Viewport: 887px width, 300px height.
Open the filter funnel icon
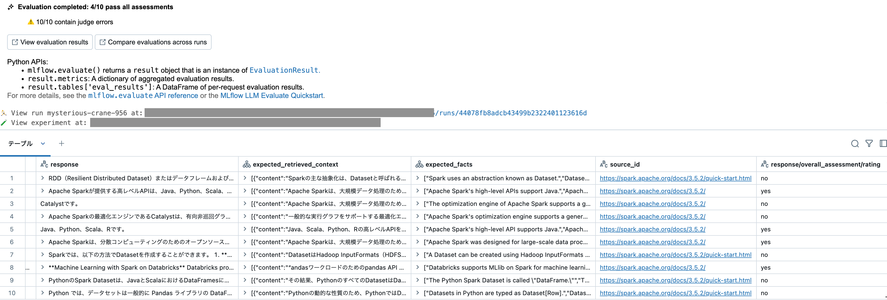[869, 144]
